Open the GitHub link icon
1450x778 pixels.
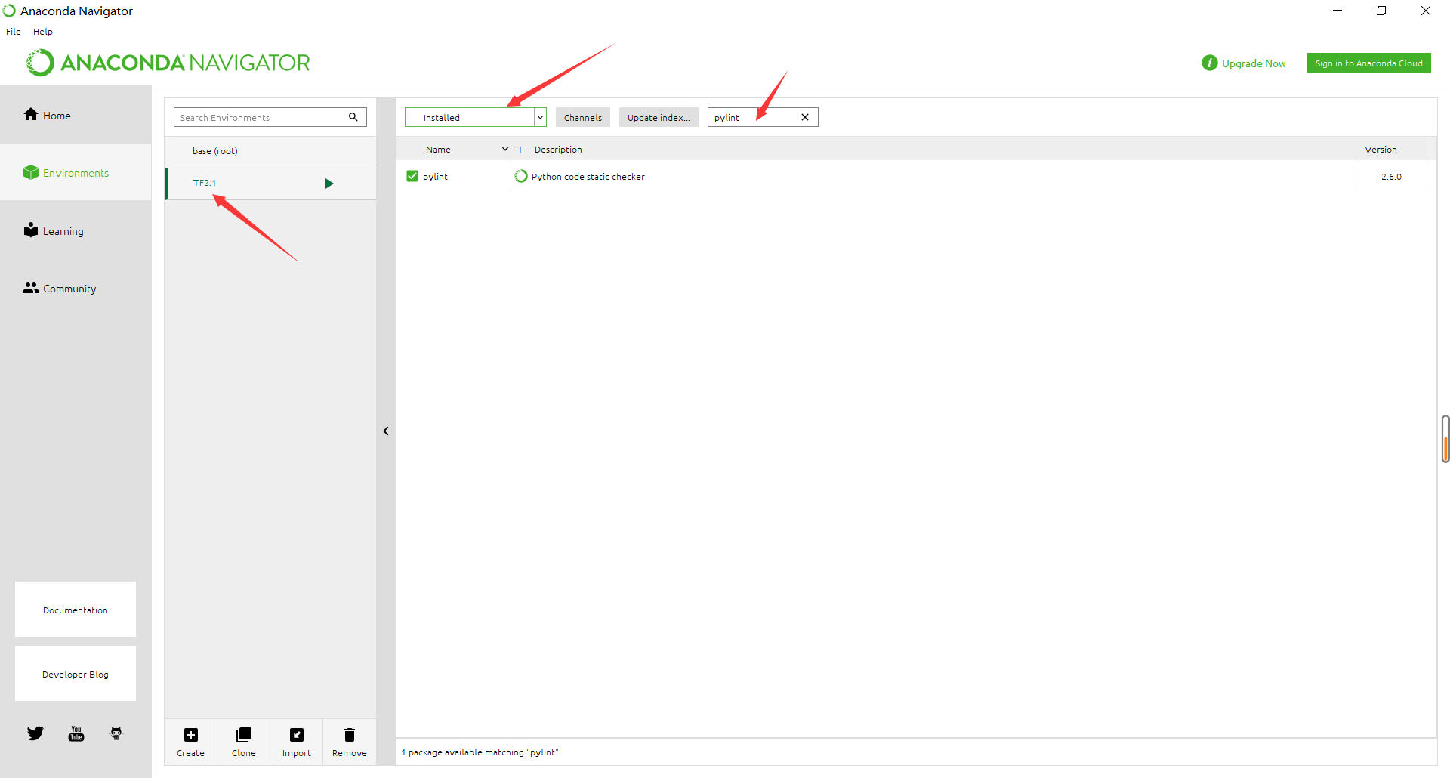coord(116,733)
